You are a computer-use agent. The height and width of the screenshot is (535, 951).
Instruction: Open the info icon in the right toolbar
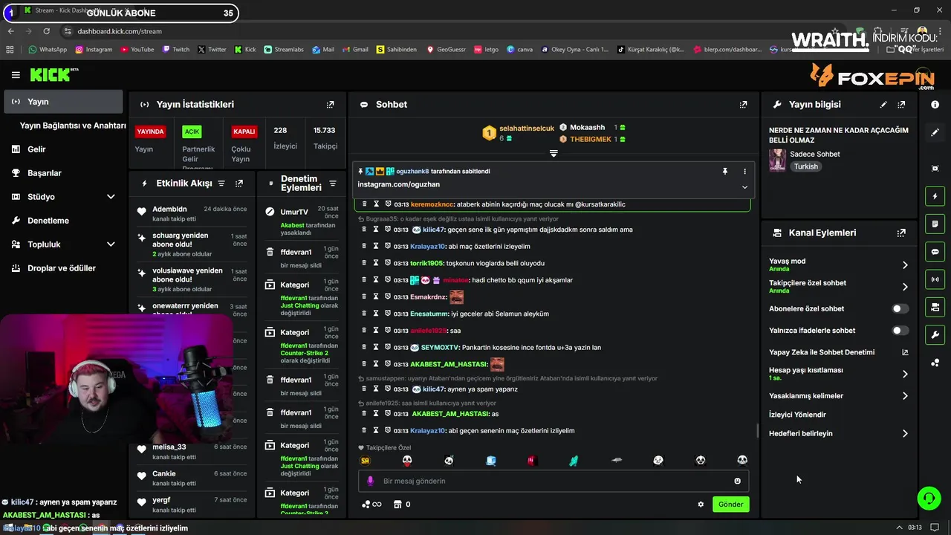(x=935, y=105)
